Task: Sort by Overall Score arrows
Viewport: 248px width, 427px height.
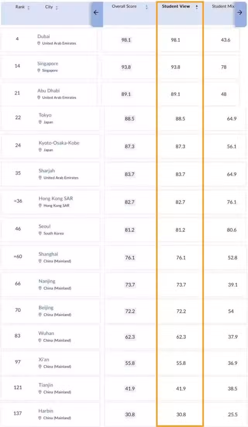Action: point(146,7)
